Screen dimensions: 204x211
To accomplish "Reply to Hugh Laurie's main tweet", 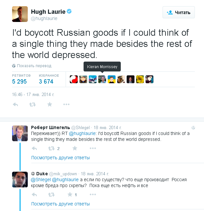I will (x=15, y=105).
